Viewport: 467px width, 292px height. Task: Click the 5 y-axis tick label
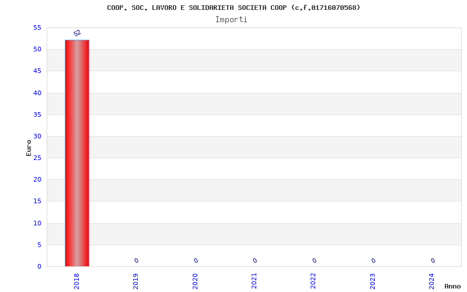tap(39, 245)
